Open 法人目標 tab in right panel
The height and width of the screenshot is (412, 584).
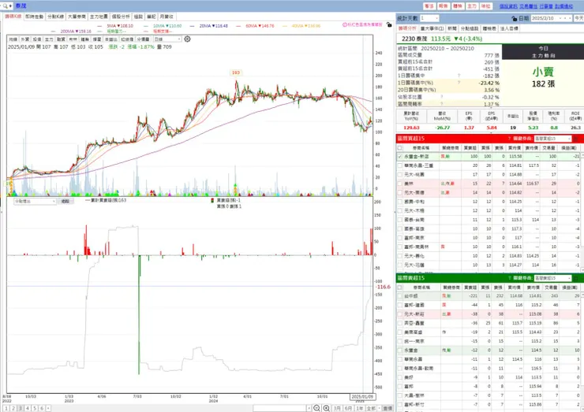509,28
